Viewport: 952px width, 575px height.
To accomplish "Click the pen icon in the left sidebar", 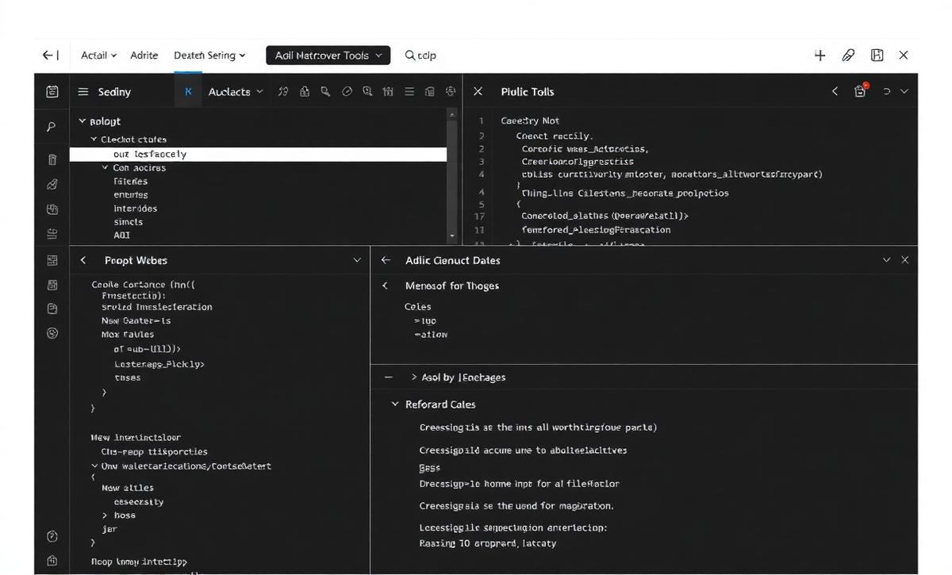I will [52, 185].
